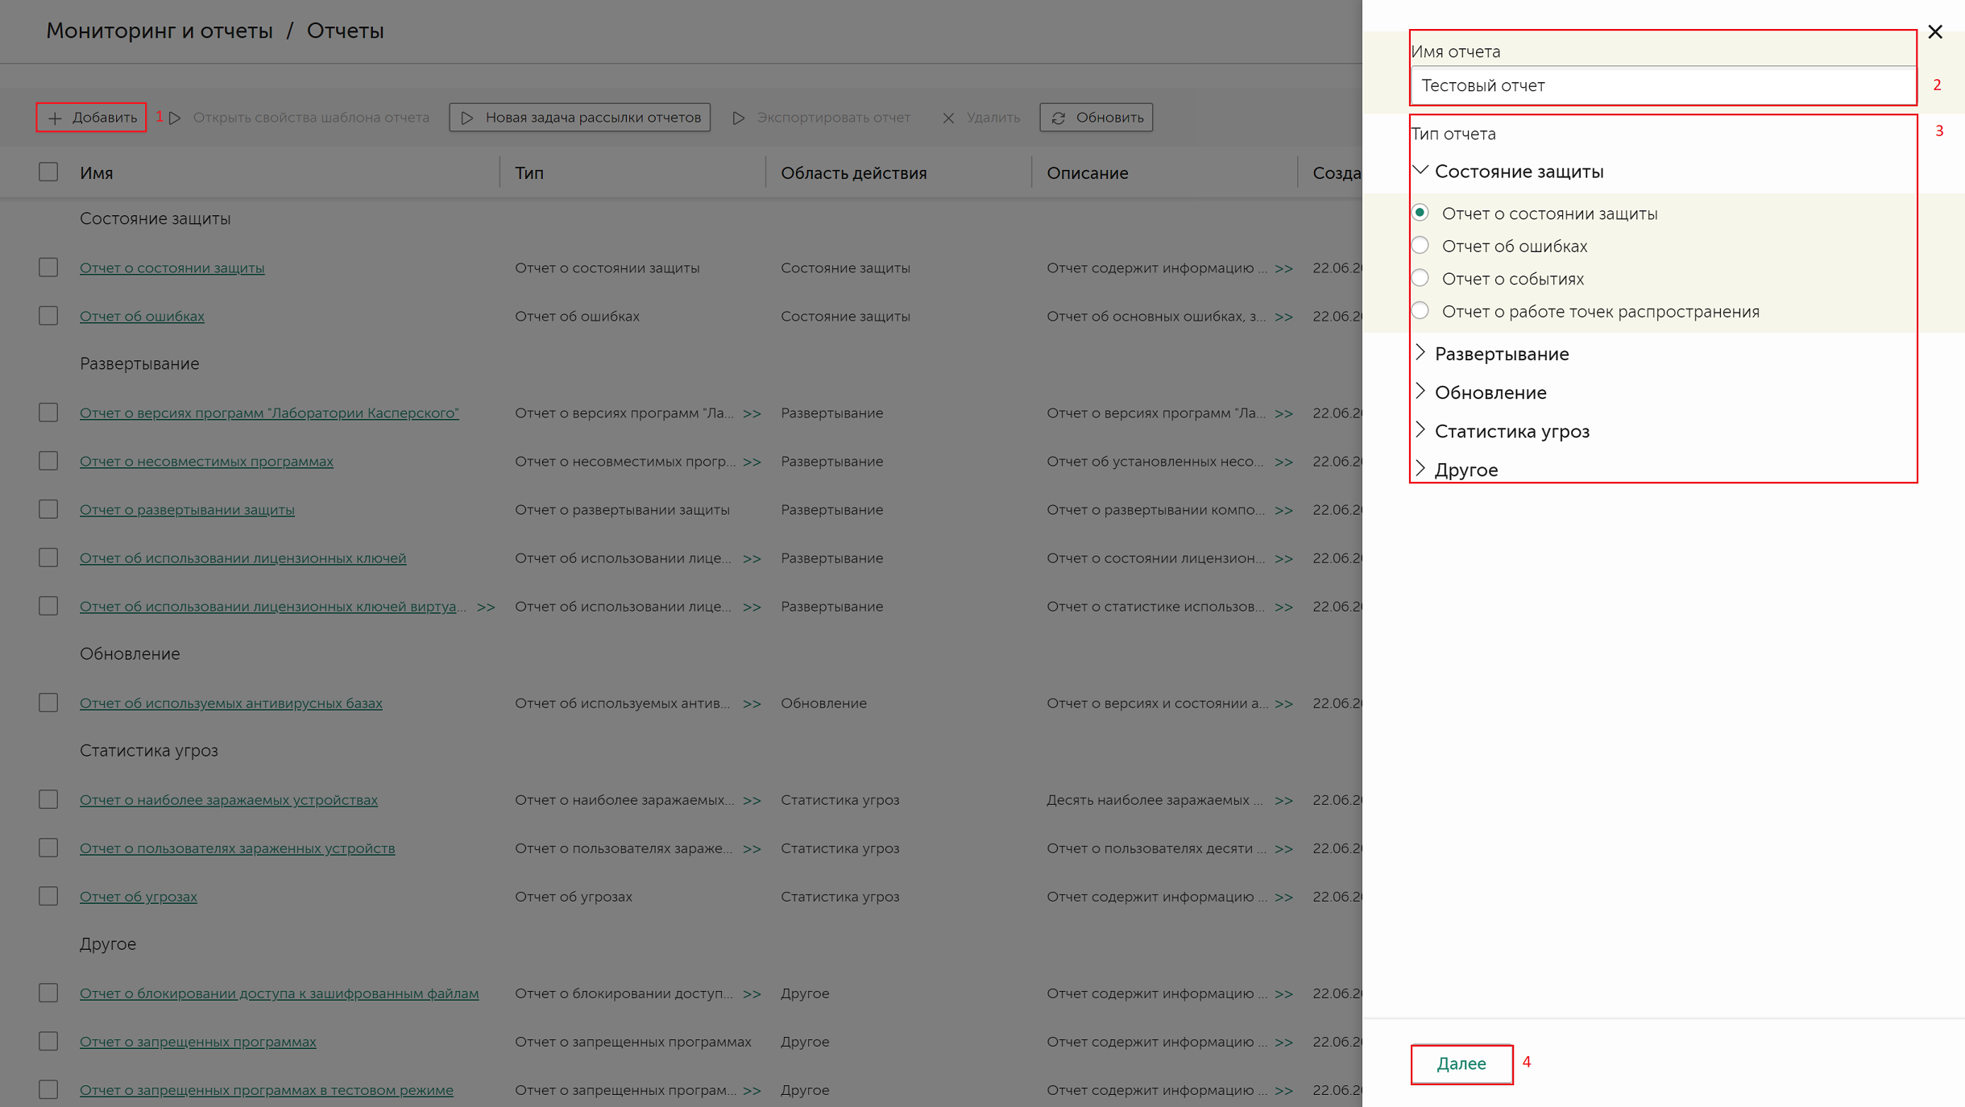Open Отчет о наиболее заражаемых устройствах link
The height and width of the screenshot is (1107, 1965).
point(228,800)
